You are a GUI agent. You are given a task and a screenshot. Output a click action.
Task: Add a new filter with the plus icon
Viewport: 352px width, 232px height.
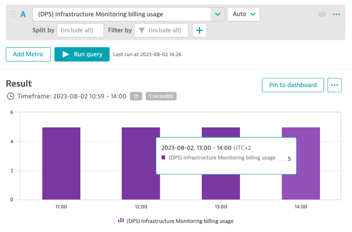(x=199, y=30)
